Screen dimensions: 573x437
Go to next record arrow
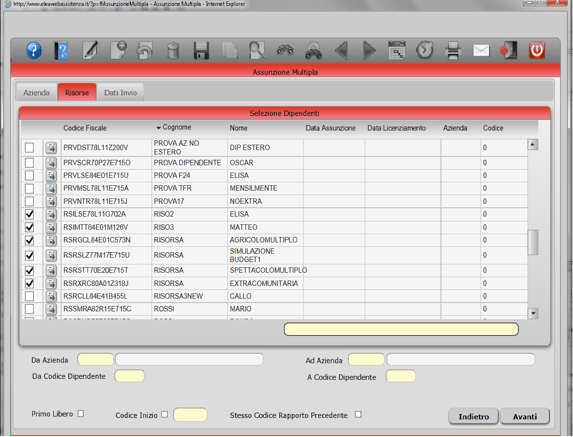coord(369,50)
